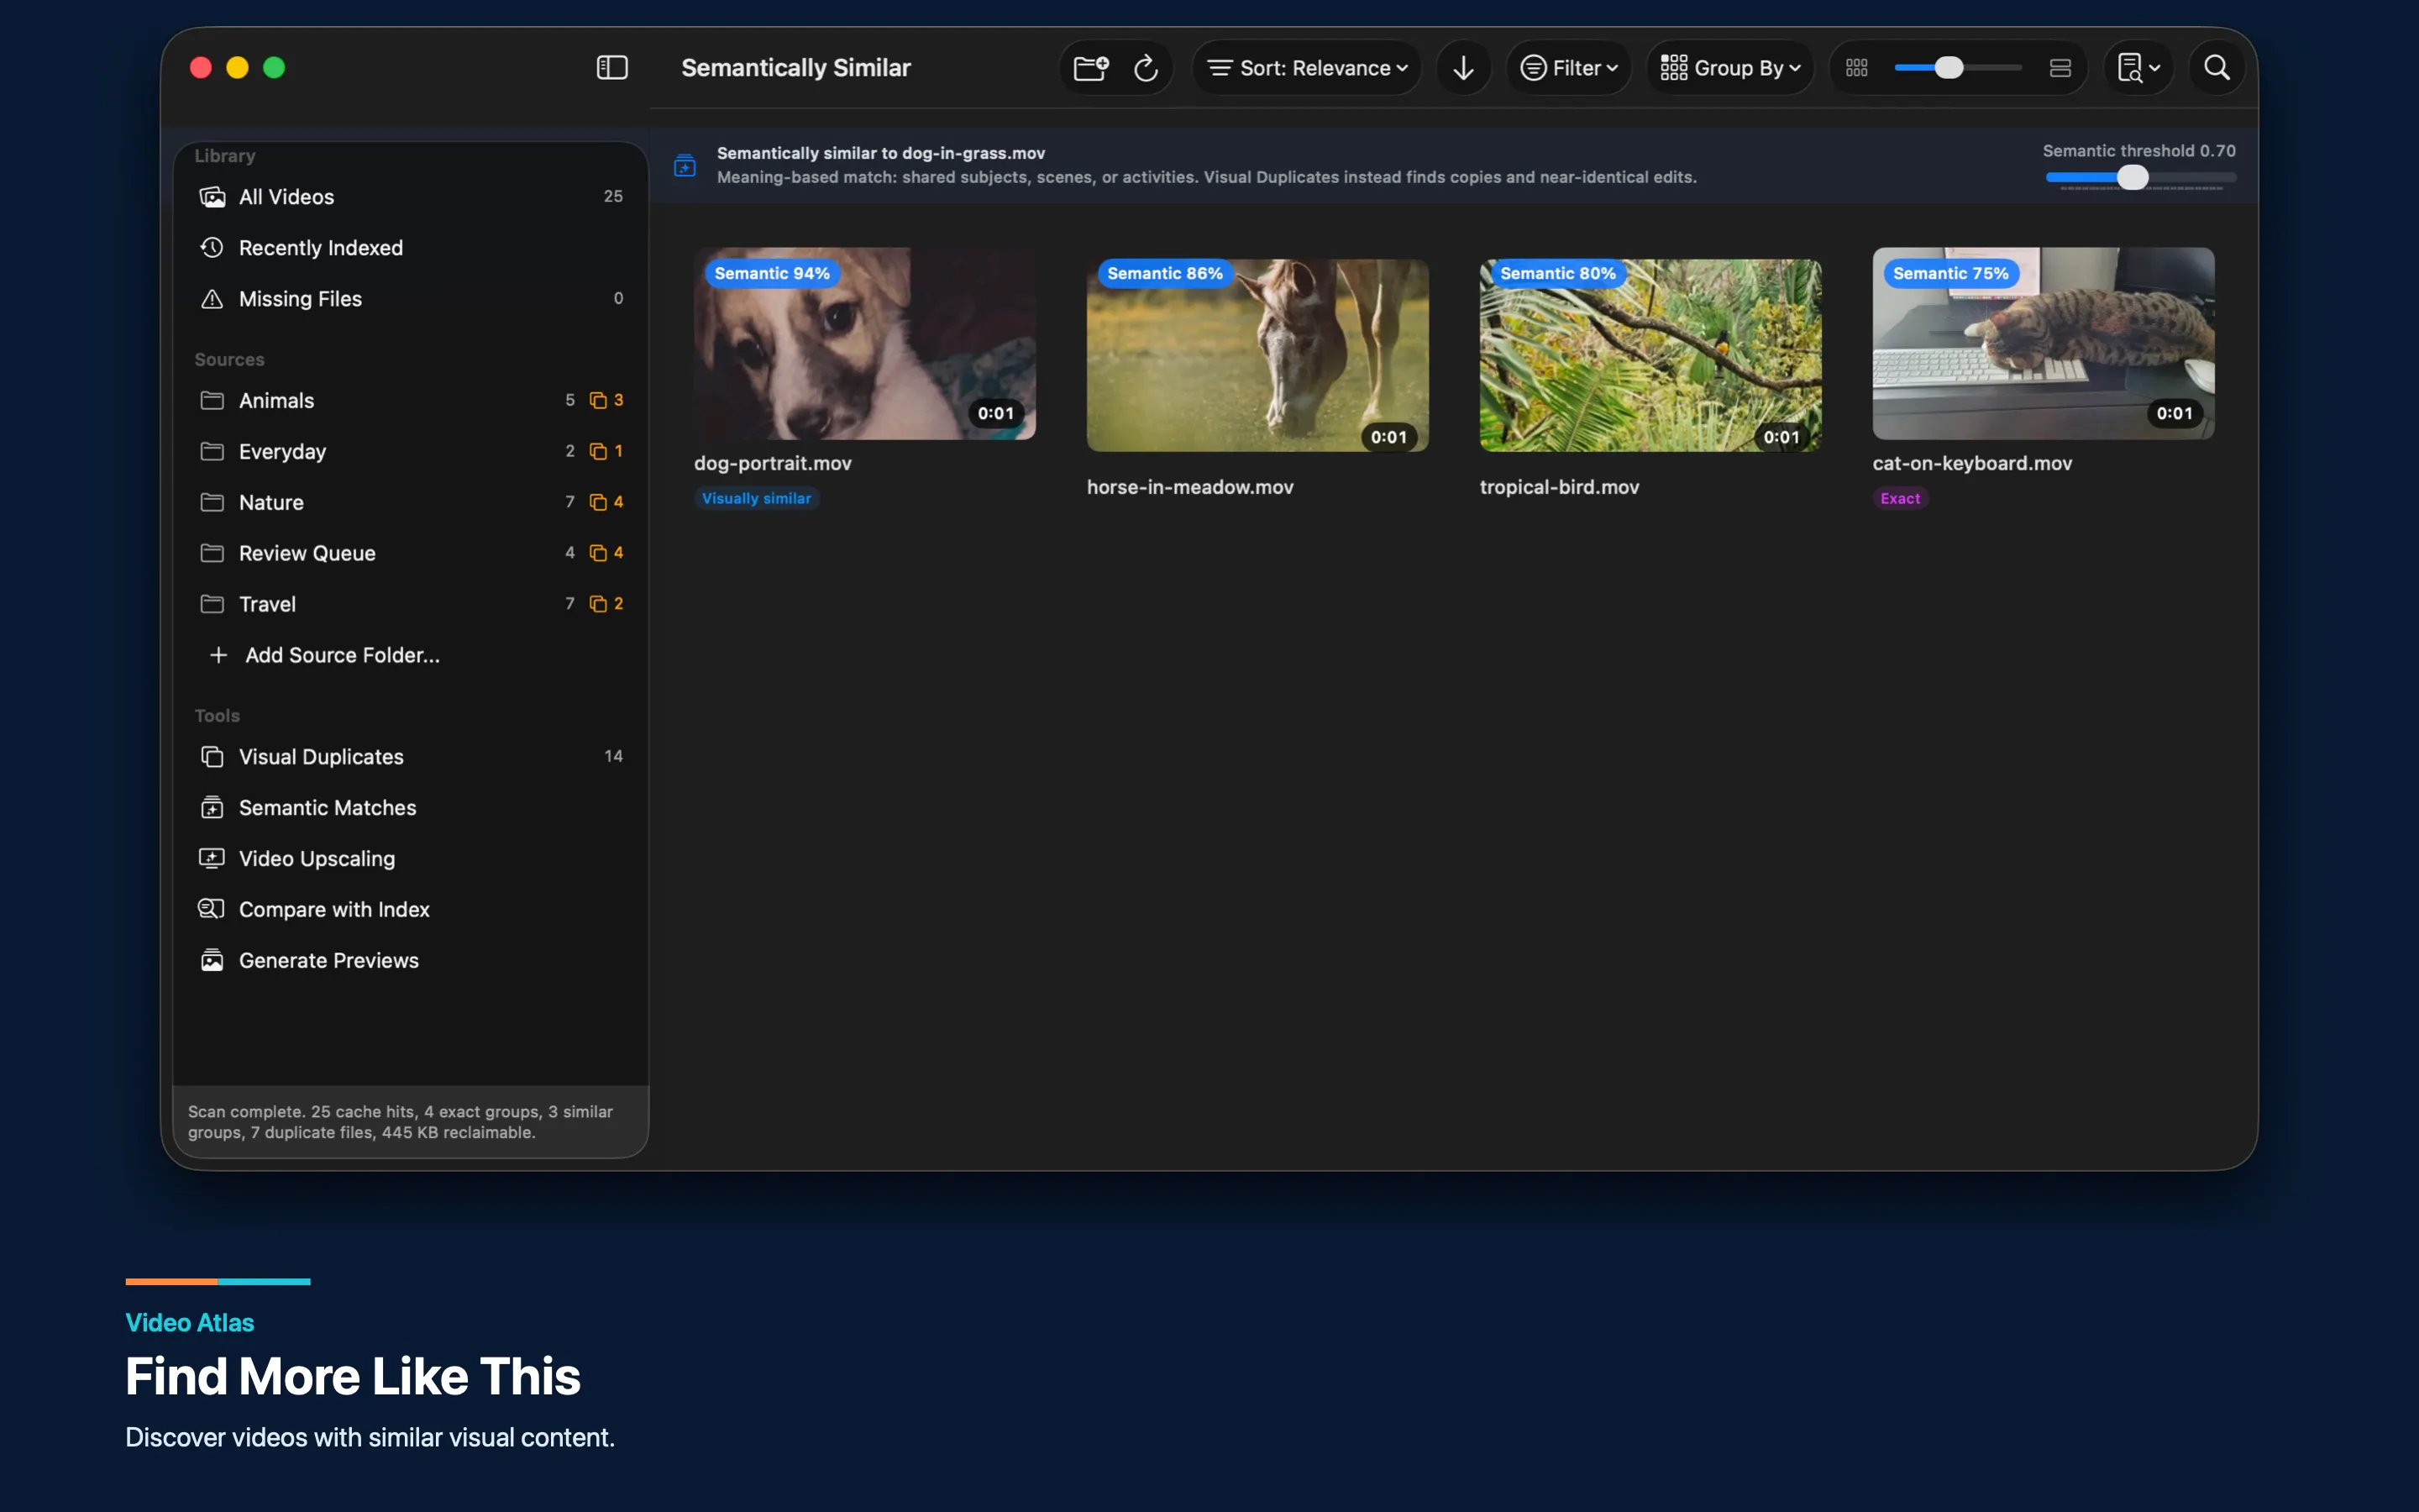Click the Missing Files warning icon
The image size is (2419, 1512).
212,299
